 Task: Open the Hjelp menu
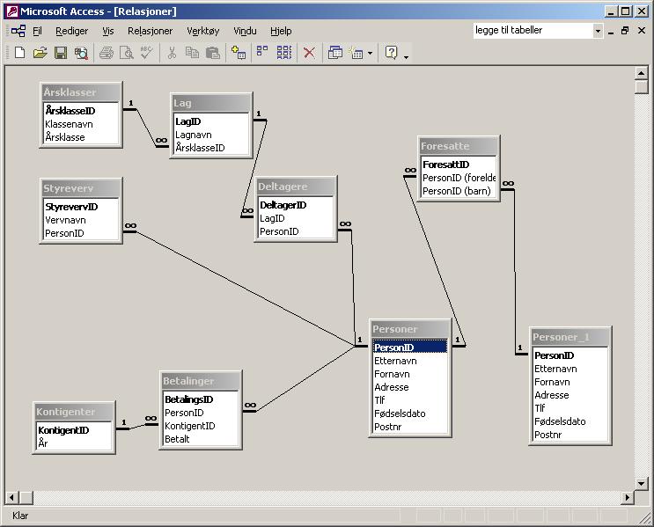click(x=281, y=31)
